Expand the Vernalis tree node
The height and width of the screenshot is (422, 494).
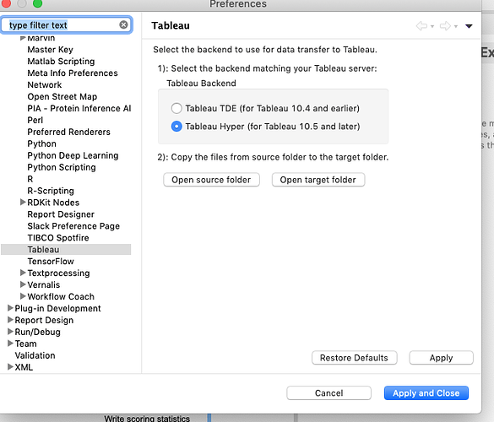(23, 284)
